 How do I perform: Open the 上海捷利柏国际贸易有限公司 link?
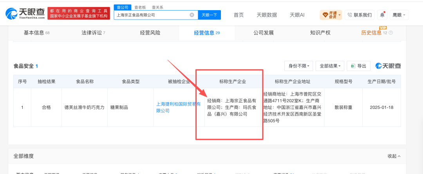click(178, 107)
